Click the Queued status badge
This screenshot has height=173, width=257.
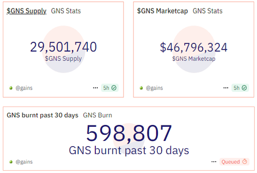coord(234,162)
